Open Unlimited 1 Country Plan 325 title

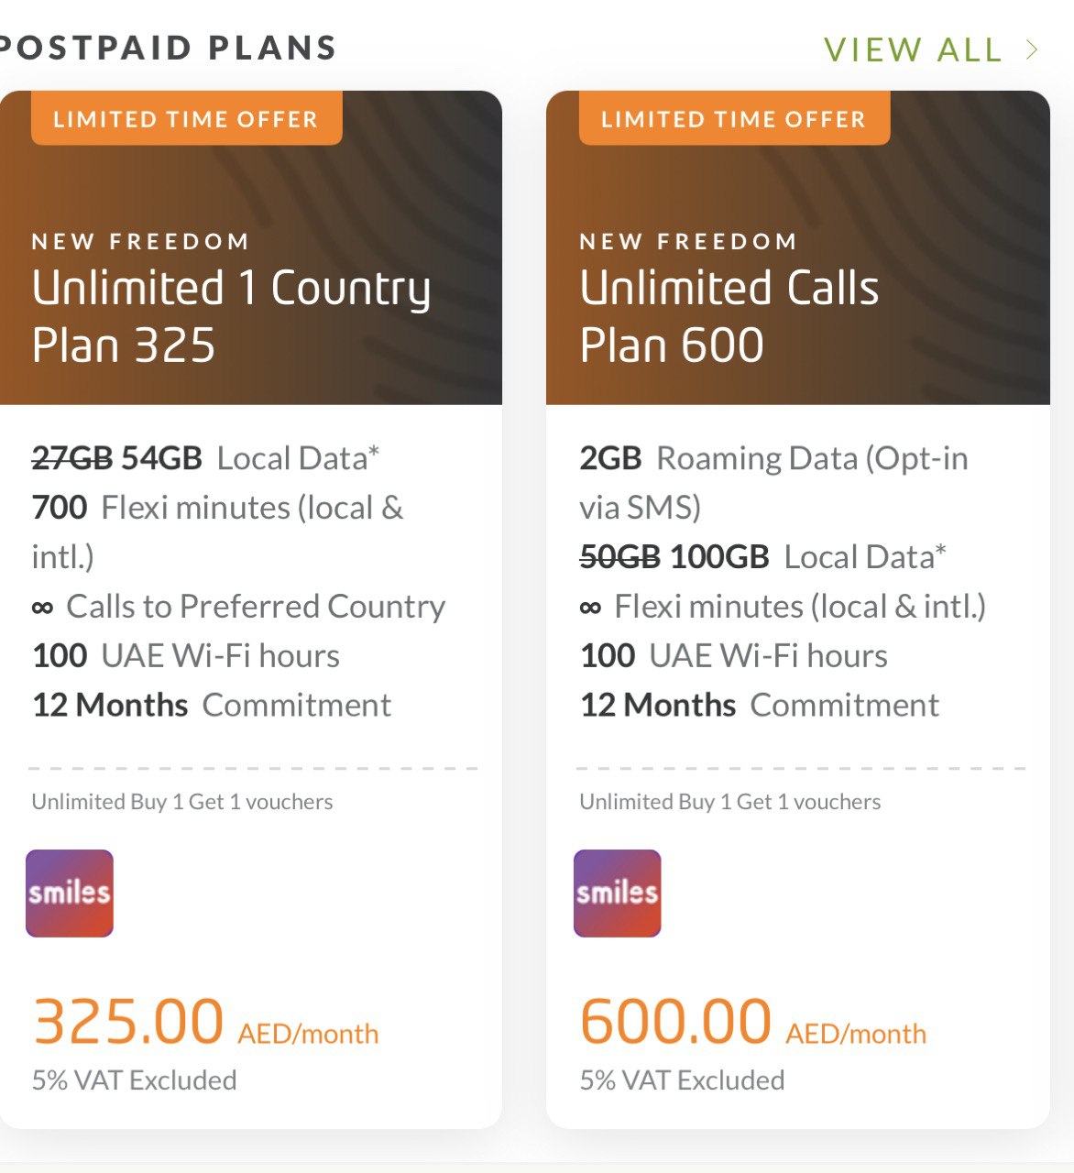pyautogui.click(x=231, y=316)
